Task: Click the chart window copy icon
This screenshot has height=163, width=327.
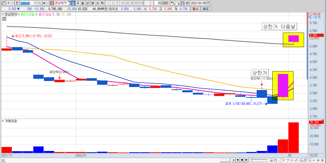Action: tap(305, 160)
